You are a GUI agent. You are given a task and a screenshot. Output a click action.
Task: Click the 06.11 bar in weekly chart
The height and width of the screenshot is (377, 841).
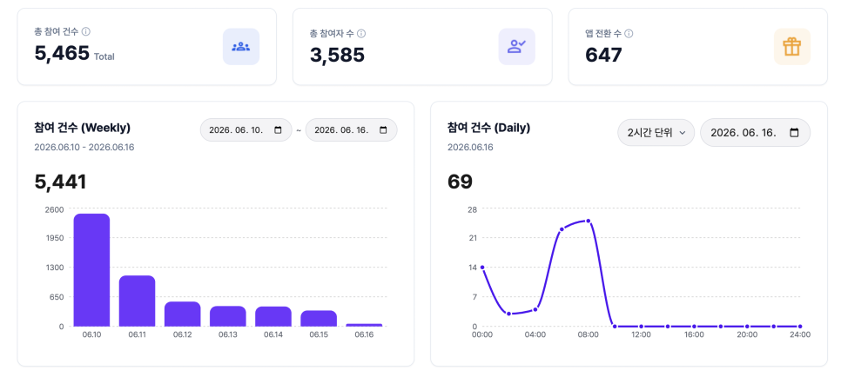(138, 301)
